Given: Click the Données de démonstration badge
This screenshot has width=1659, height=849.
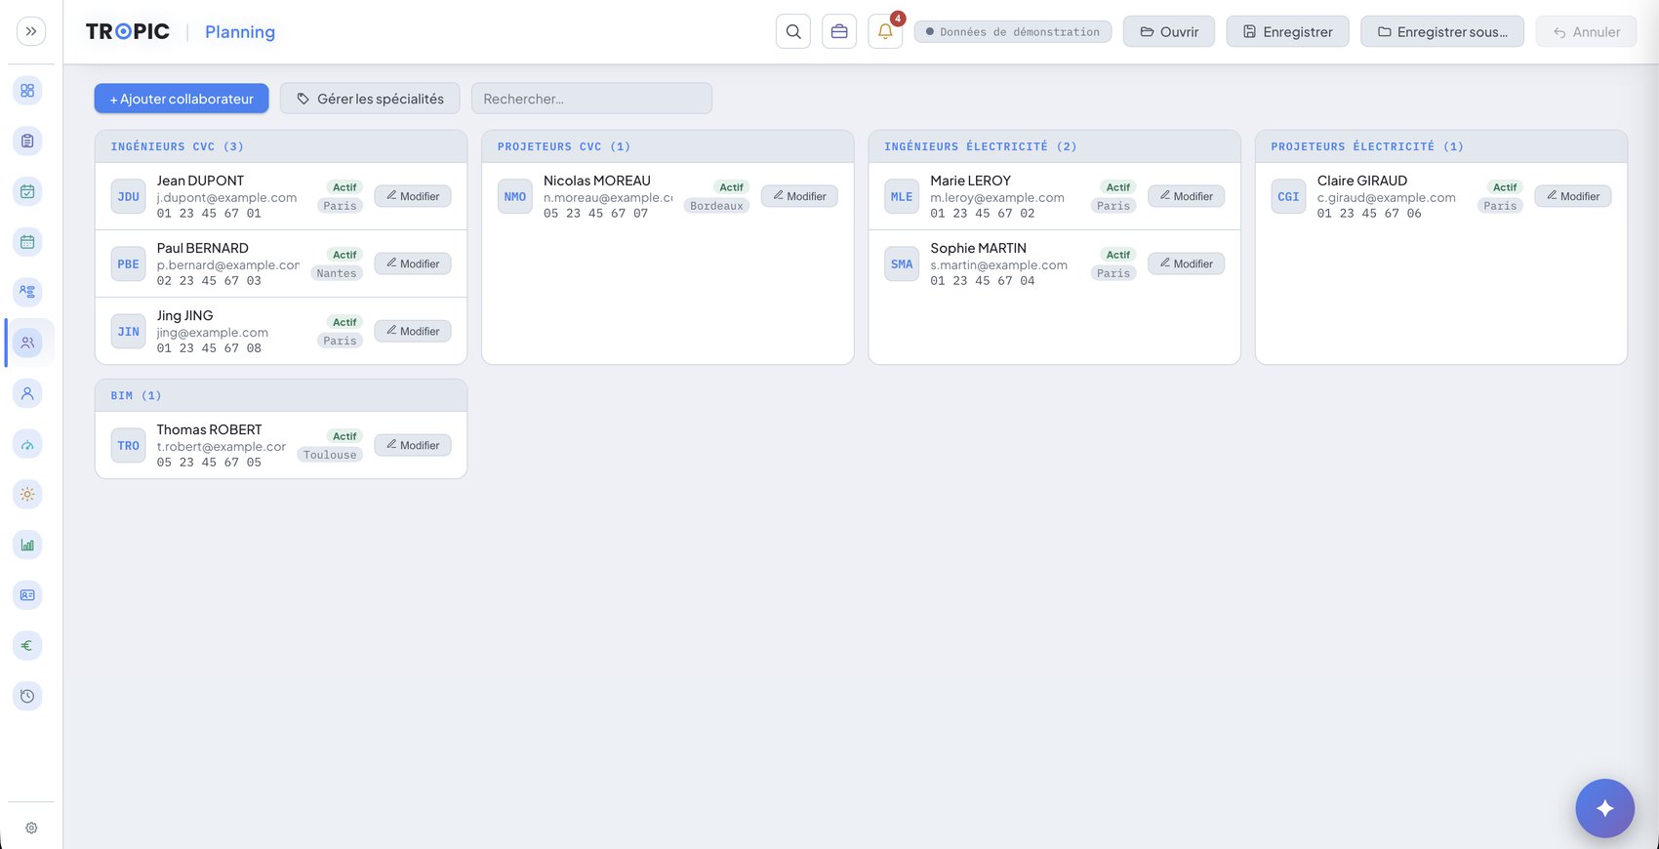Looking at the screenshot, I should [x=1013, y=32].
